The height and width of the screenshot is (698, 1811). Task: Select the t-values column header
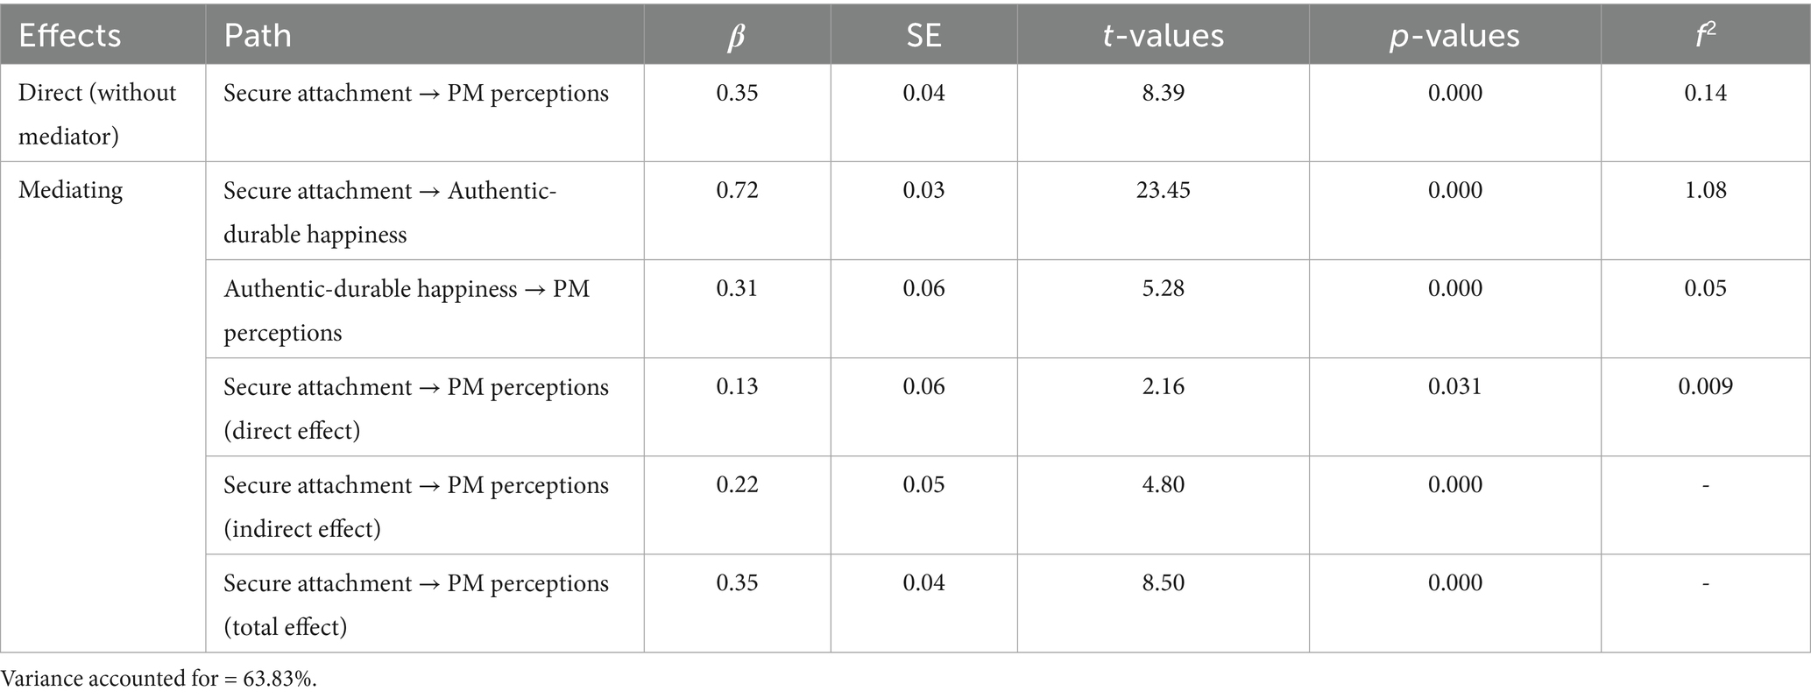tap(1163, 36)
